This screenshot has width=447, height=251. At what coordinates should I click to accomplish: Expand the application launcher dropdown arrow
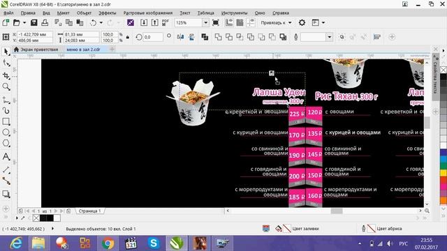(323, 22)
